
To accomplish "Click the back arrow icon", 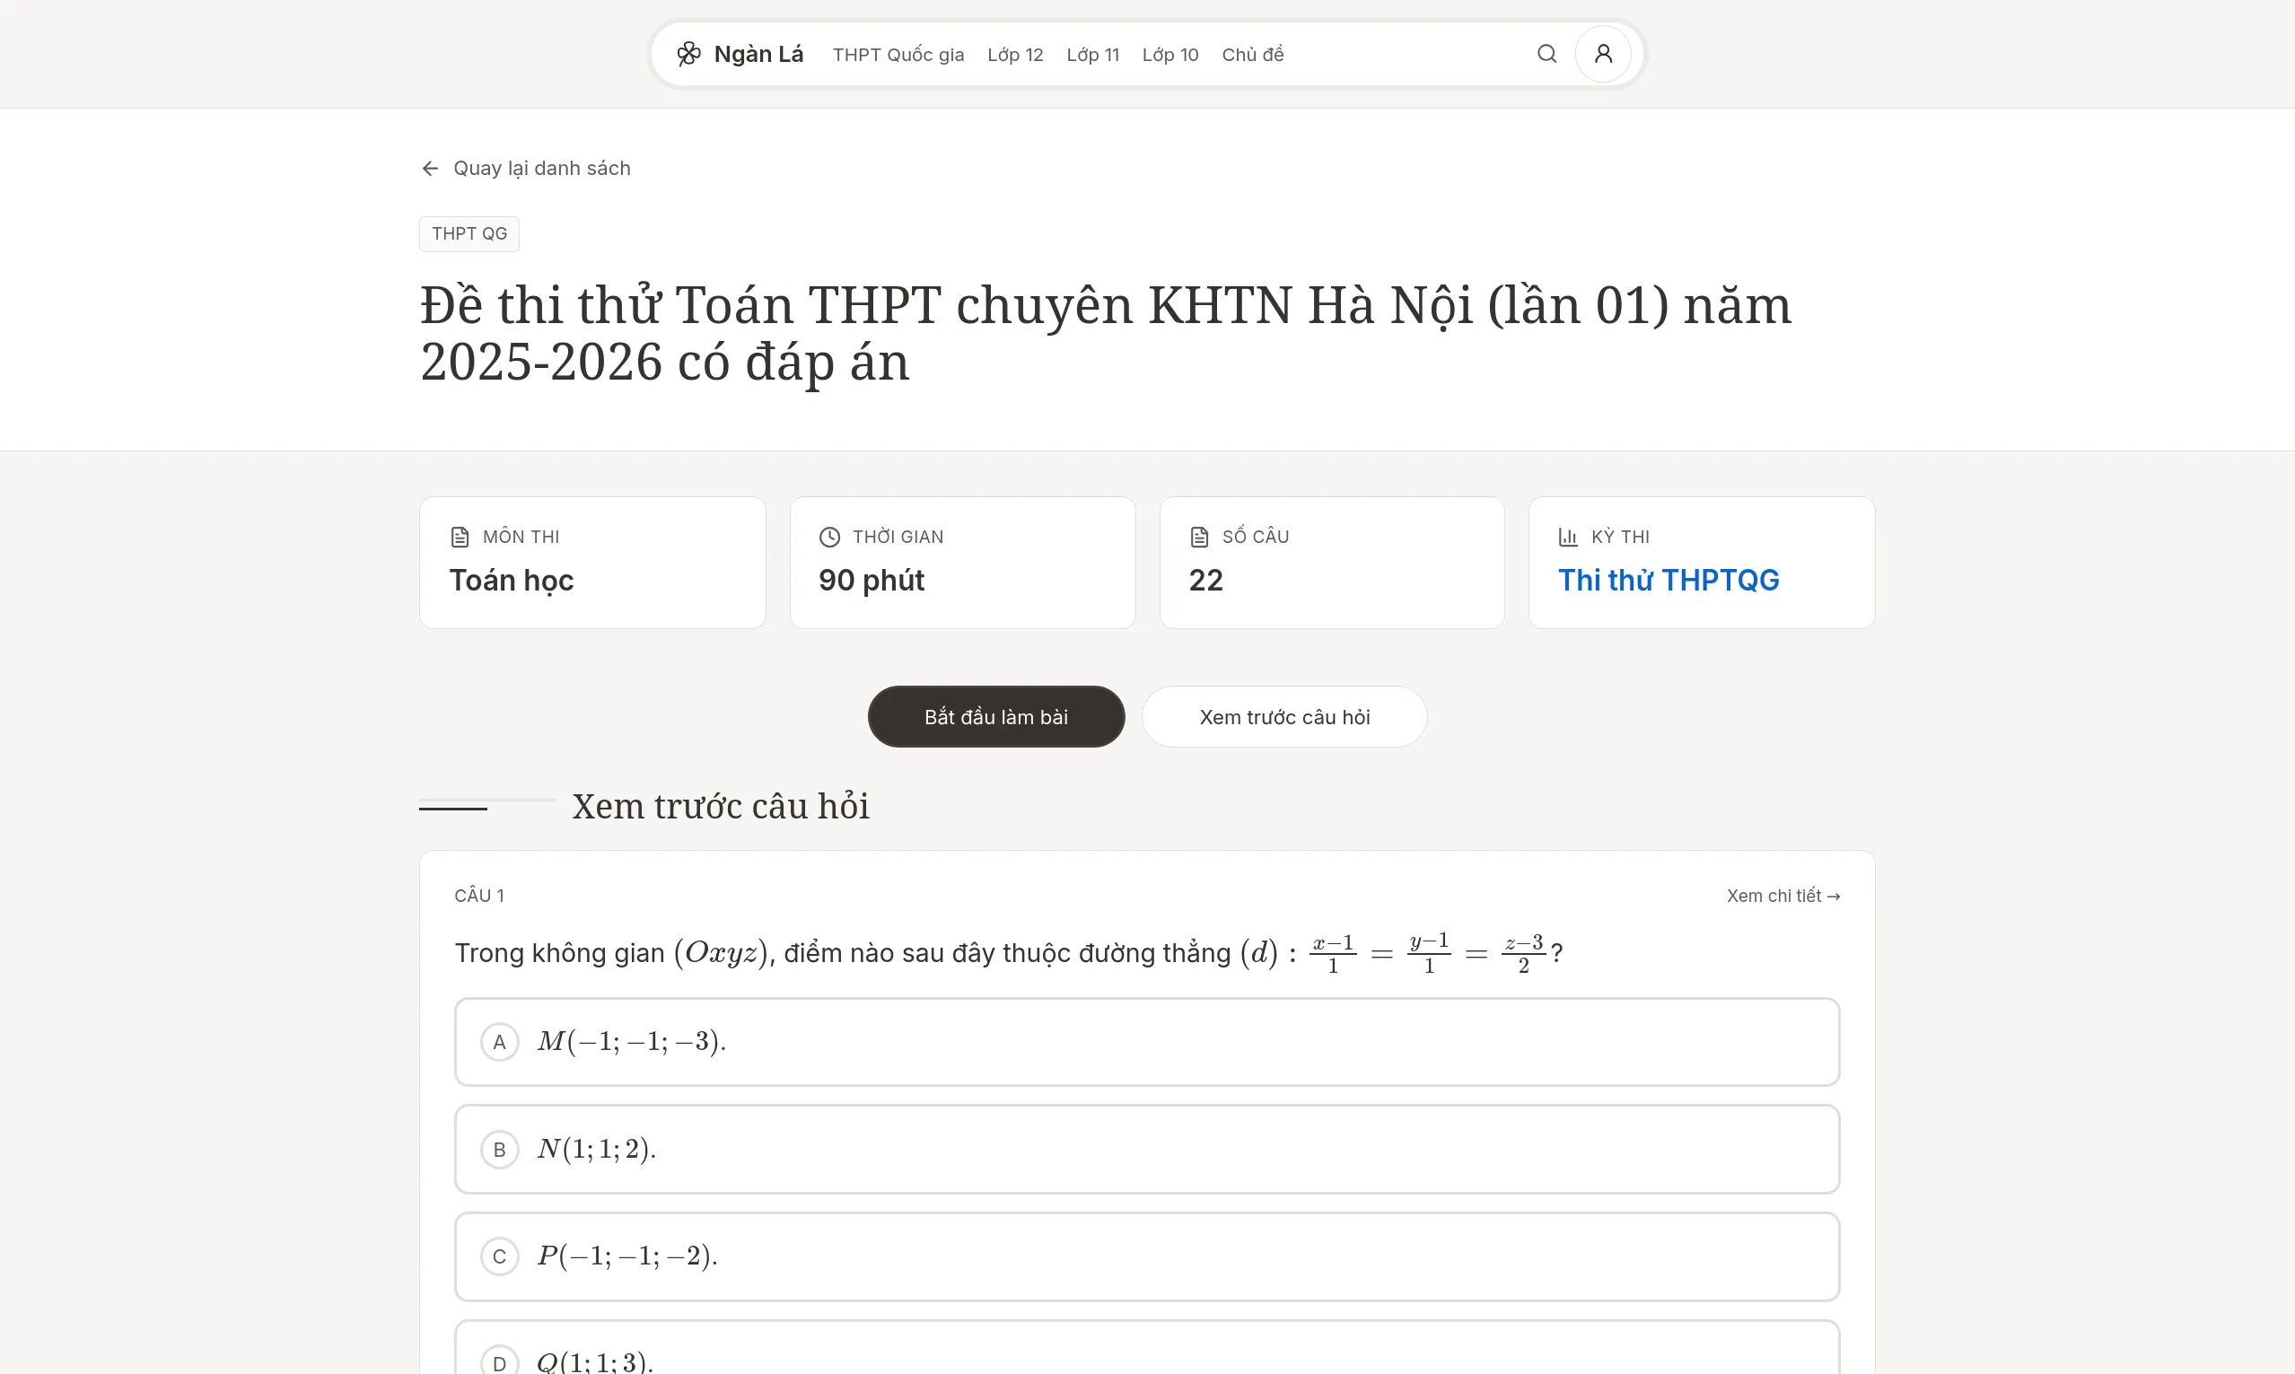I will (x=430, y=169).
